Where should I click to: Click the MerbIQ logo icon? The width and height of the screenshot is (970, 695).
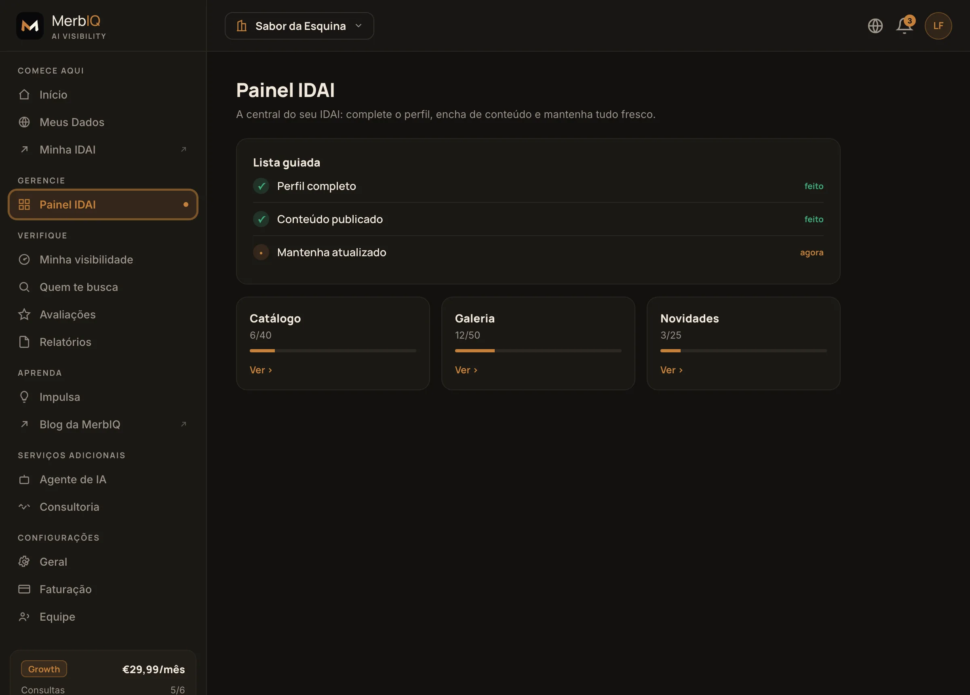coord(30,26)
